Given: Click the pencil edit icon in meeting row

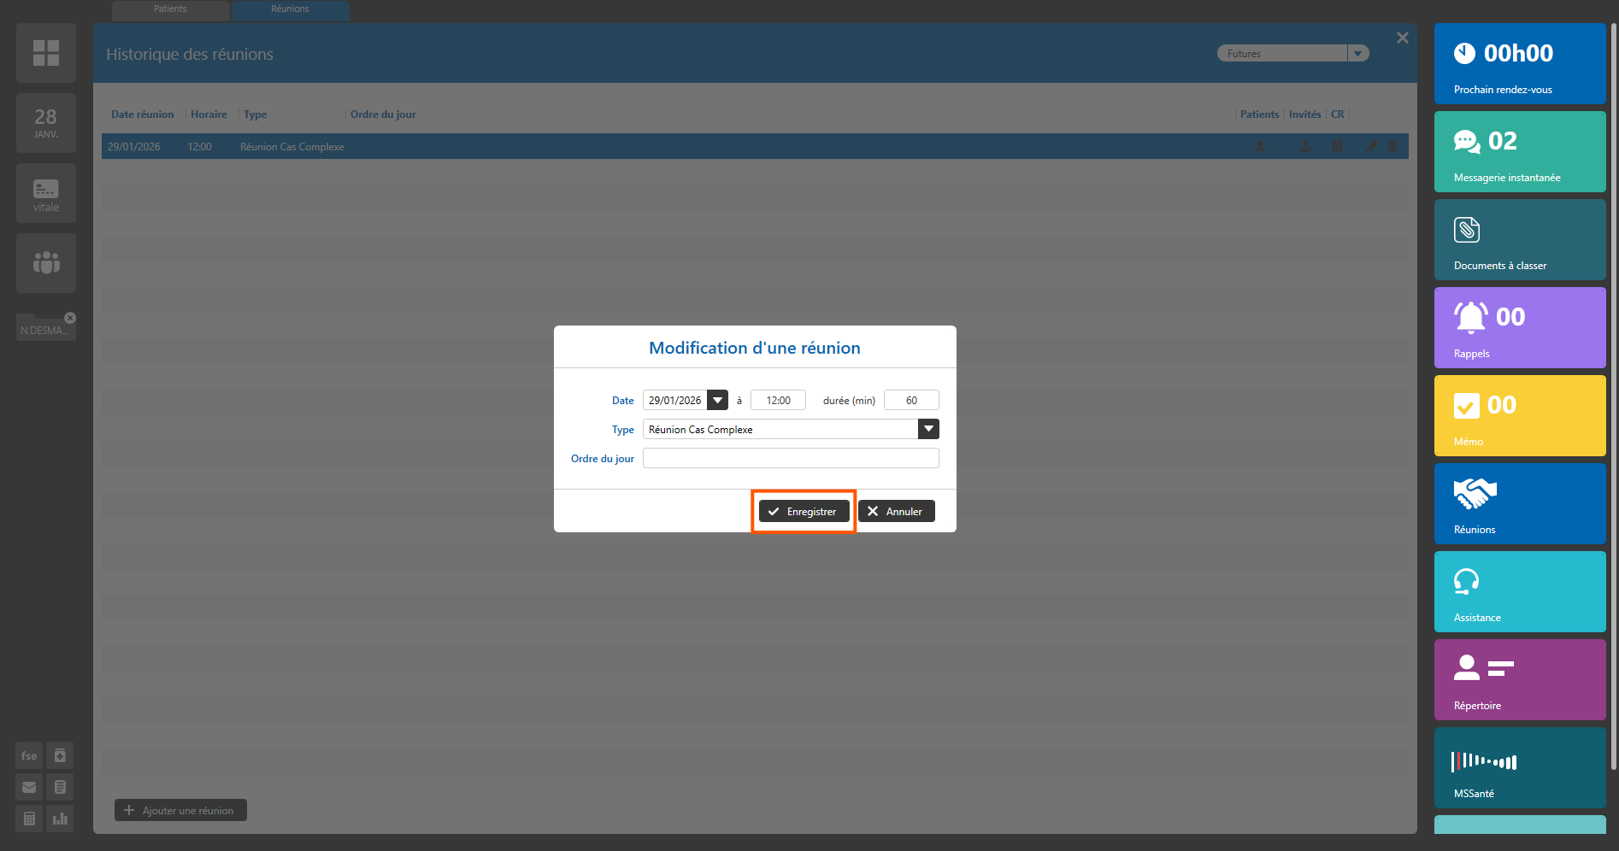Looking at the screenshot, I should pos(1371,146).
